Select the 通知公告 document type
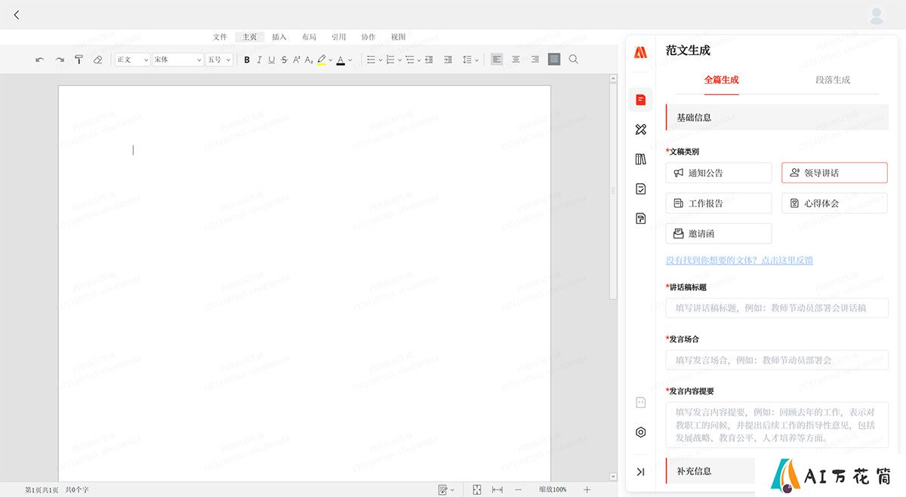The width and height of the screenshot is (906, 497). click(x=719, y=173)
